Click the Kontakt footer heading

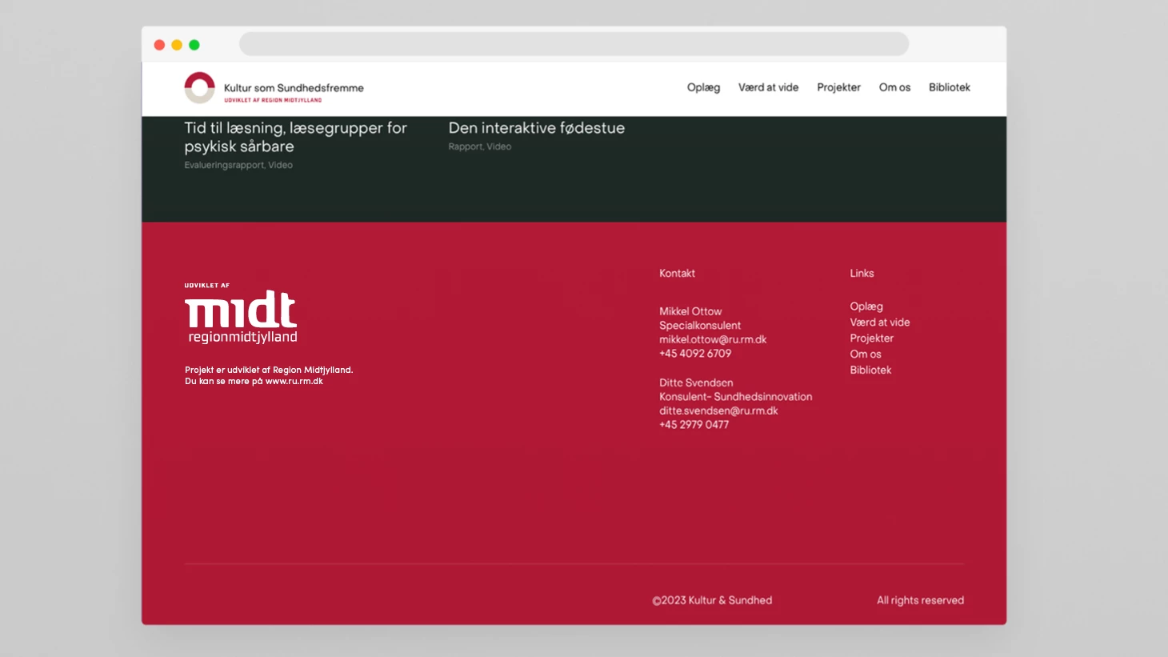(677, 273)
